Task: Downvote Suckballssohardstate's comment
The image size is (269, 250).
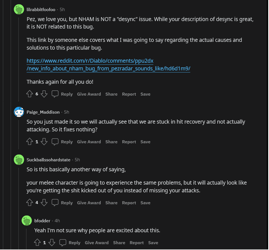Action: pyautogui.click(x=44, y=203)
